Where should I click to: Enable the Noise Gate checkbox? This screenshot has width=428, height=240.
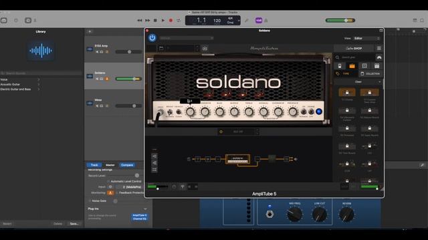tap(90, 201)
